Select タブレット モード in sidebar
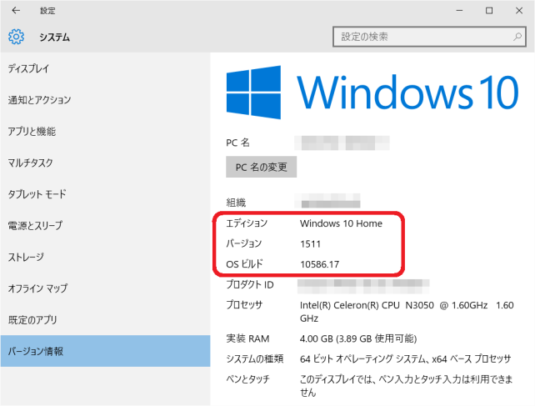 pos(105,194)
